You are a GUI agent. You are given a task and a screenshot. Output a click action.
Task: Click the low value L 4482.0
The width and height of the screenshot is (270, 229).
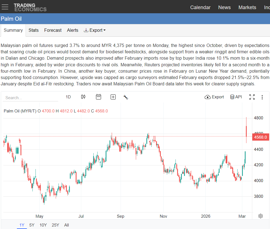[82, 111]
